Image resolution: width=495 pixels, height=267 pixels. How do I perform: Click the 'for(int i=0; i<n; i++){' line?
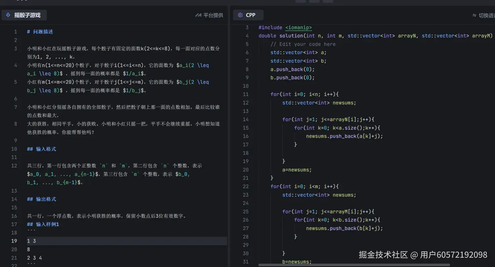pyautogui.click(x=305, y=94)
